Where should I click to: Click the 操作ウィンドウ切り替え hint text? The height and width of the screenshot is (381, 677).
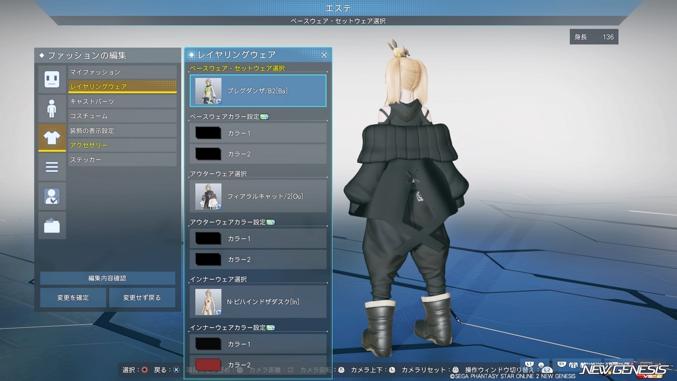(x=500, y=370)
